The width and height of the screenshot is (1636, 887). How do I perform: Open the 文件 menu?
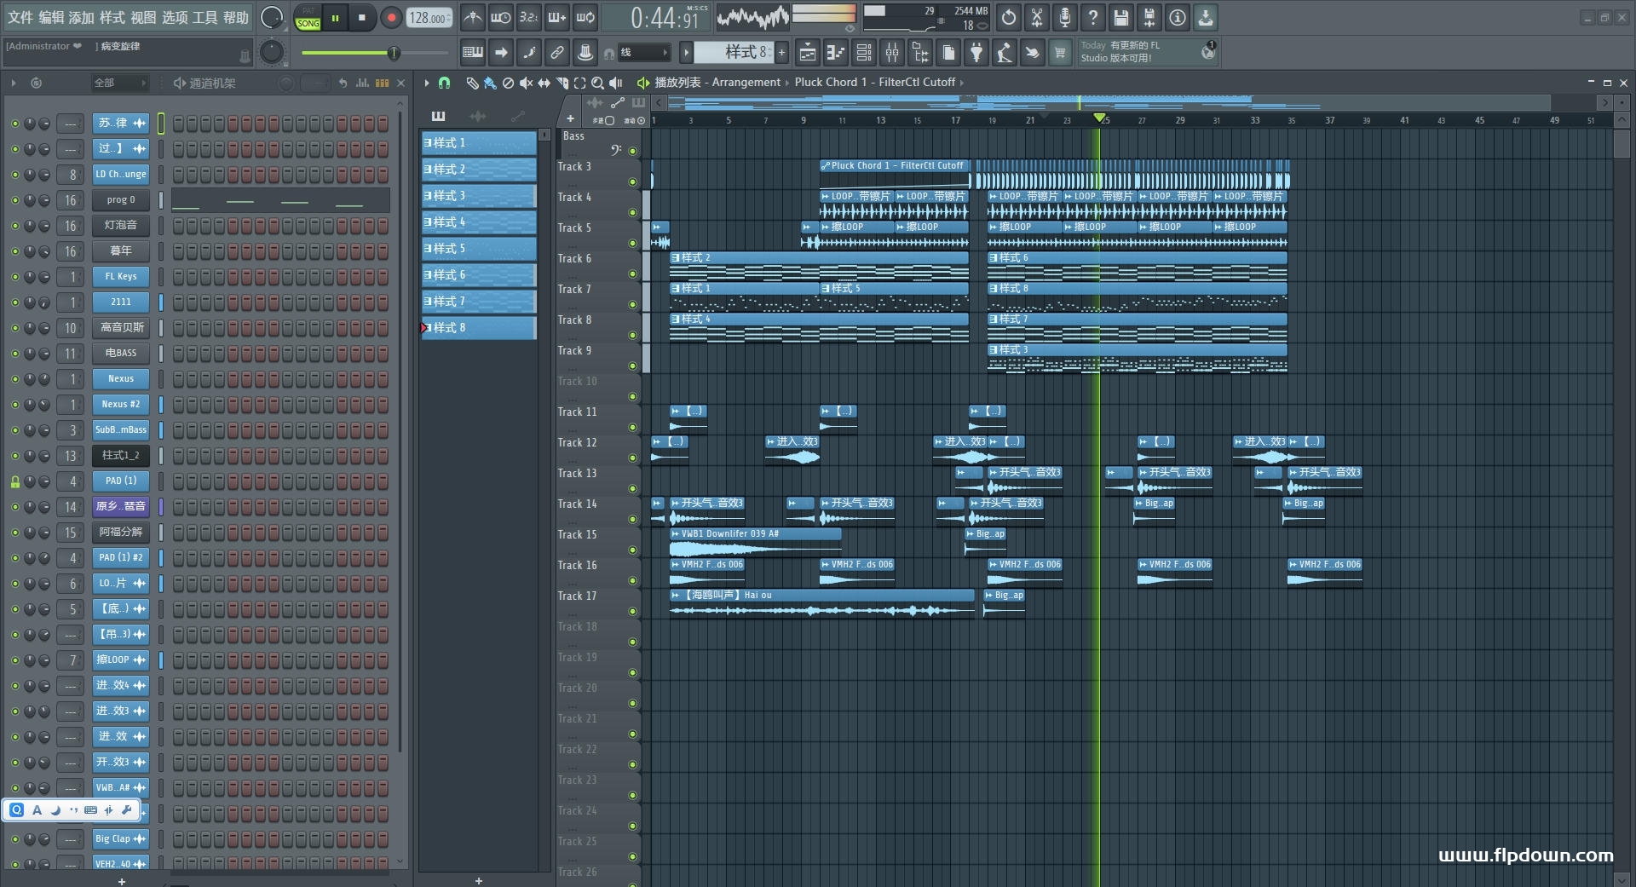[x=20, y=18]
